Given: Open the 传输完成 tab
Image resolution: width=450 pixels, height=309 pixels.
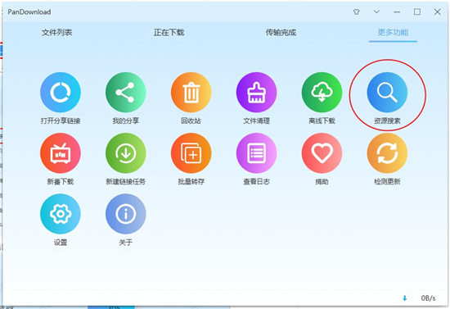Looking at the screenshot, I should pos(281,33).
